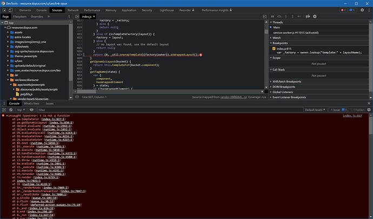Follow the ye.getDynamicLayout index.js:830 link
373x219 pixels.
[x=62, y=122]
